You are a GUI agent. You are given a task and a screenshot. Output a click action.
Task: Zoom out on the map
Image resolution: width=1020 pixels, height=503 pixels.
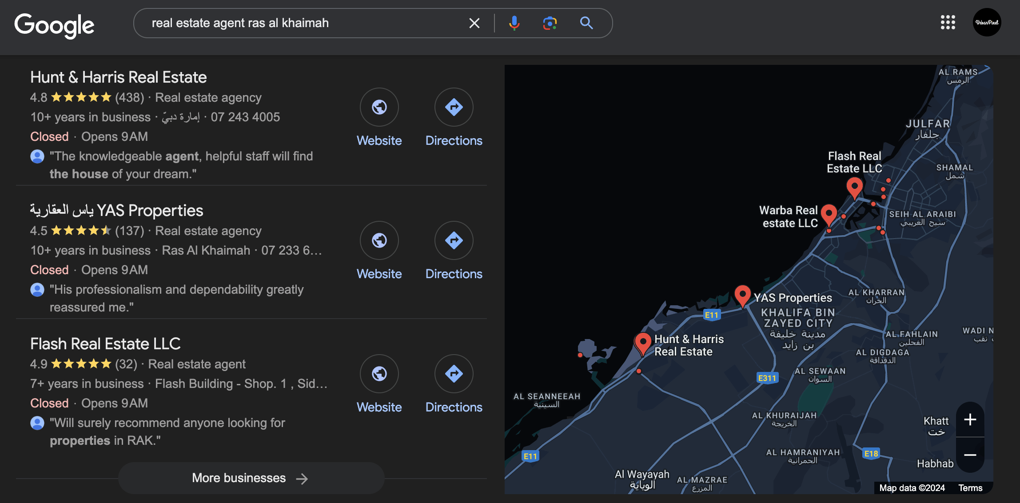click(970, 455)
